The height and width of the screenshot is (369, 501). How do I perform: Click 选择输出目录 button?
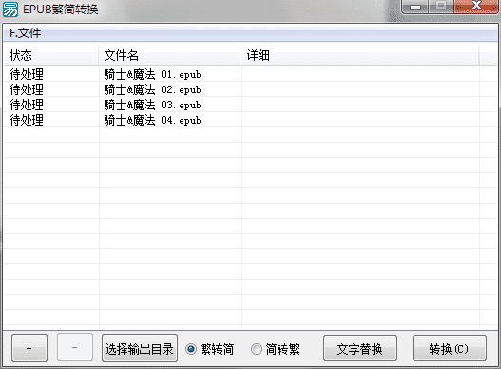tap(140, 348)
